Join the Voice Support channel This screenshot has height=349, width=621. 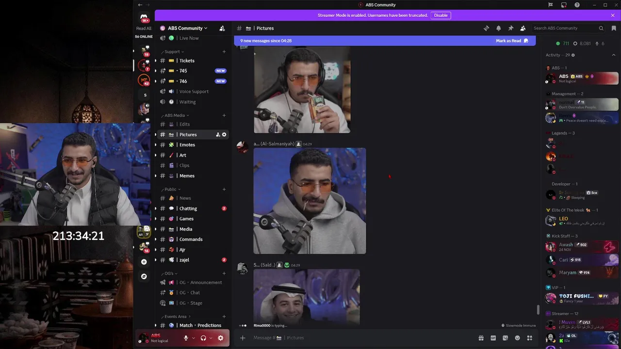pos(193,92)
